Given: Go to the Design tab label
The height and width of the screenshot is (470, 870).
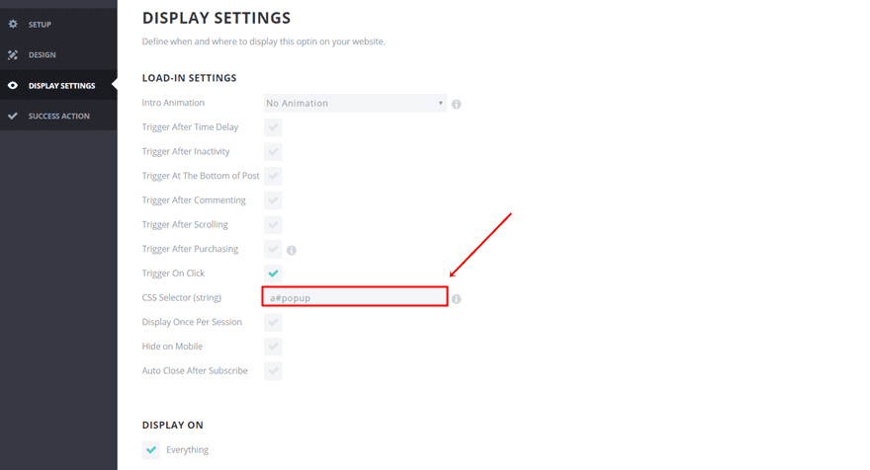Looking at the screenshot, I should click(x=43, y=54).
